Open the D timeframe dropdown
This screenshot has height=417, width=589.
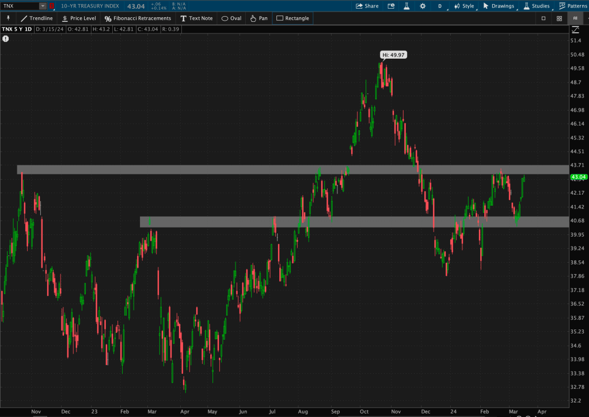pyautogui.click(x=440, y=6)
